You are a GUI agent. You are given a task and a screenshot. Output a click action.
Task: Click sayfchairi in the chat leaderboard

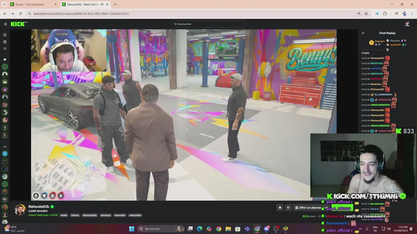(x=395, y=45)
